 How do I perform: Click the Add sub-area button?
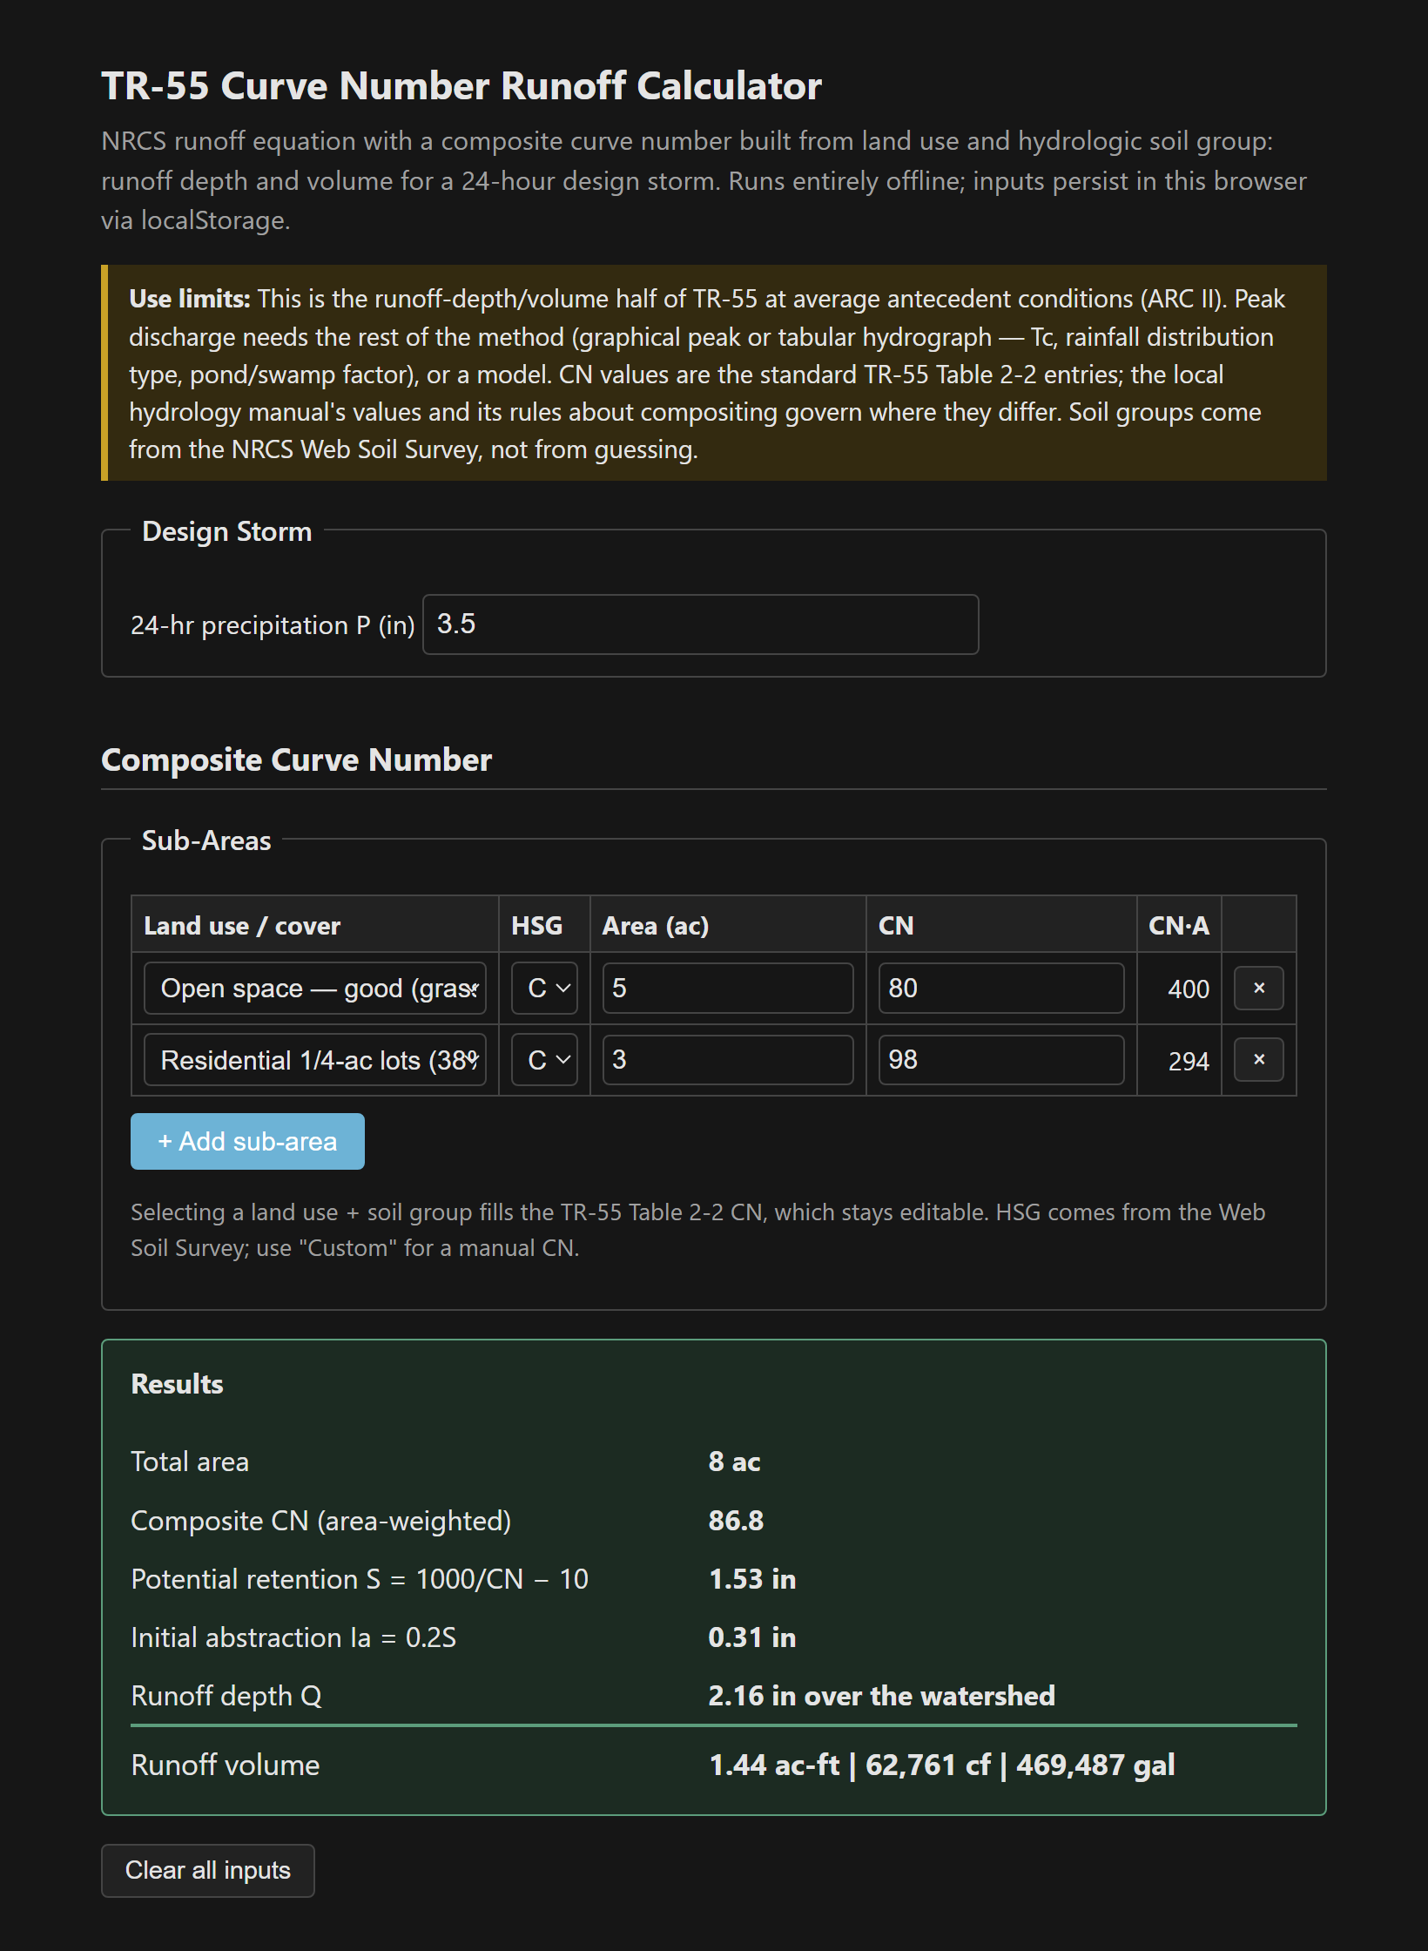(x=247, y=1141)
